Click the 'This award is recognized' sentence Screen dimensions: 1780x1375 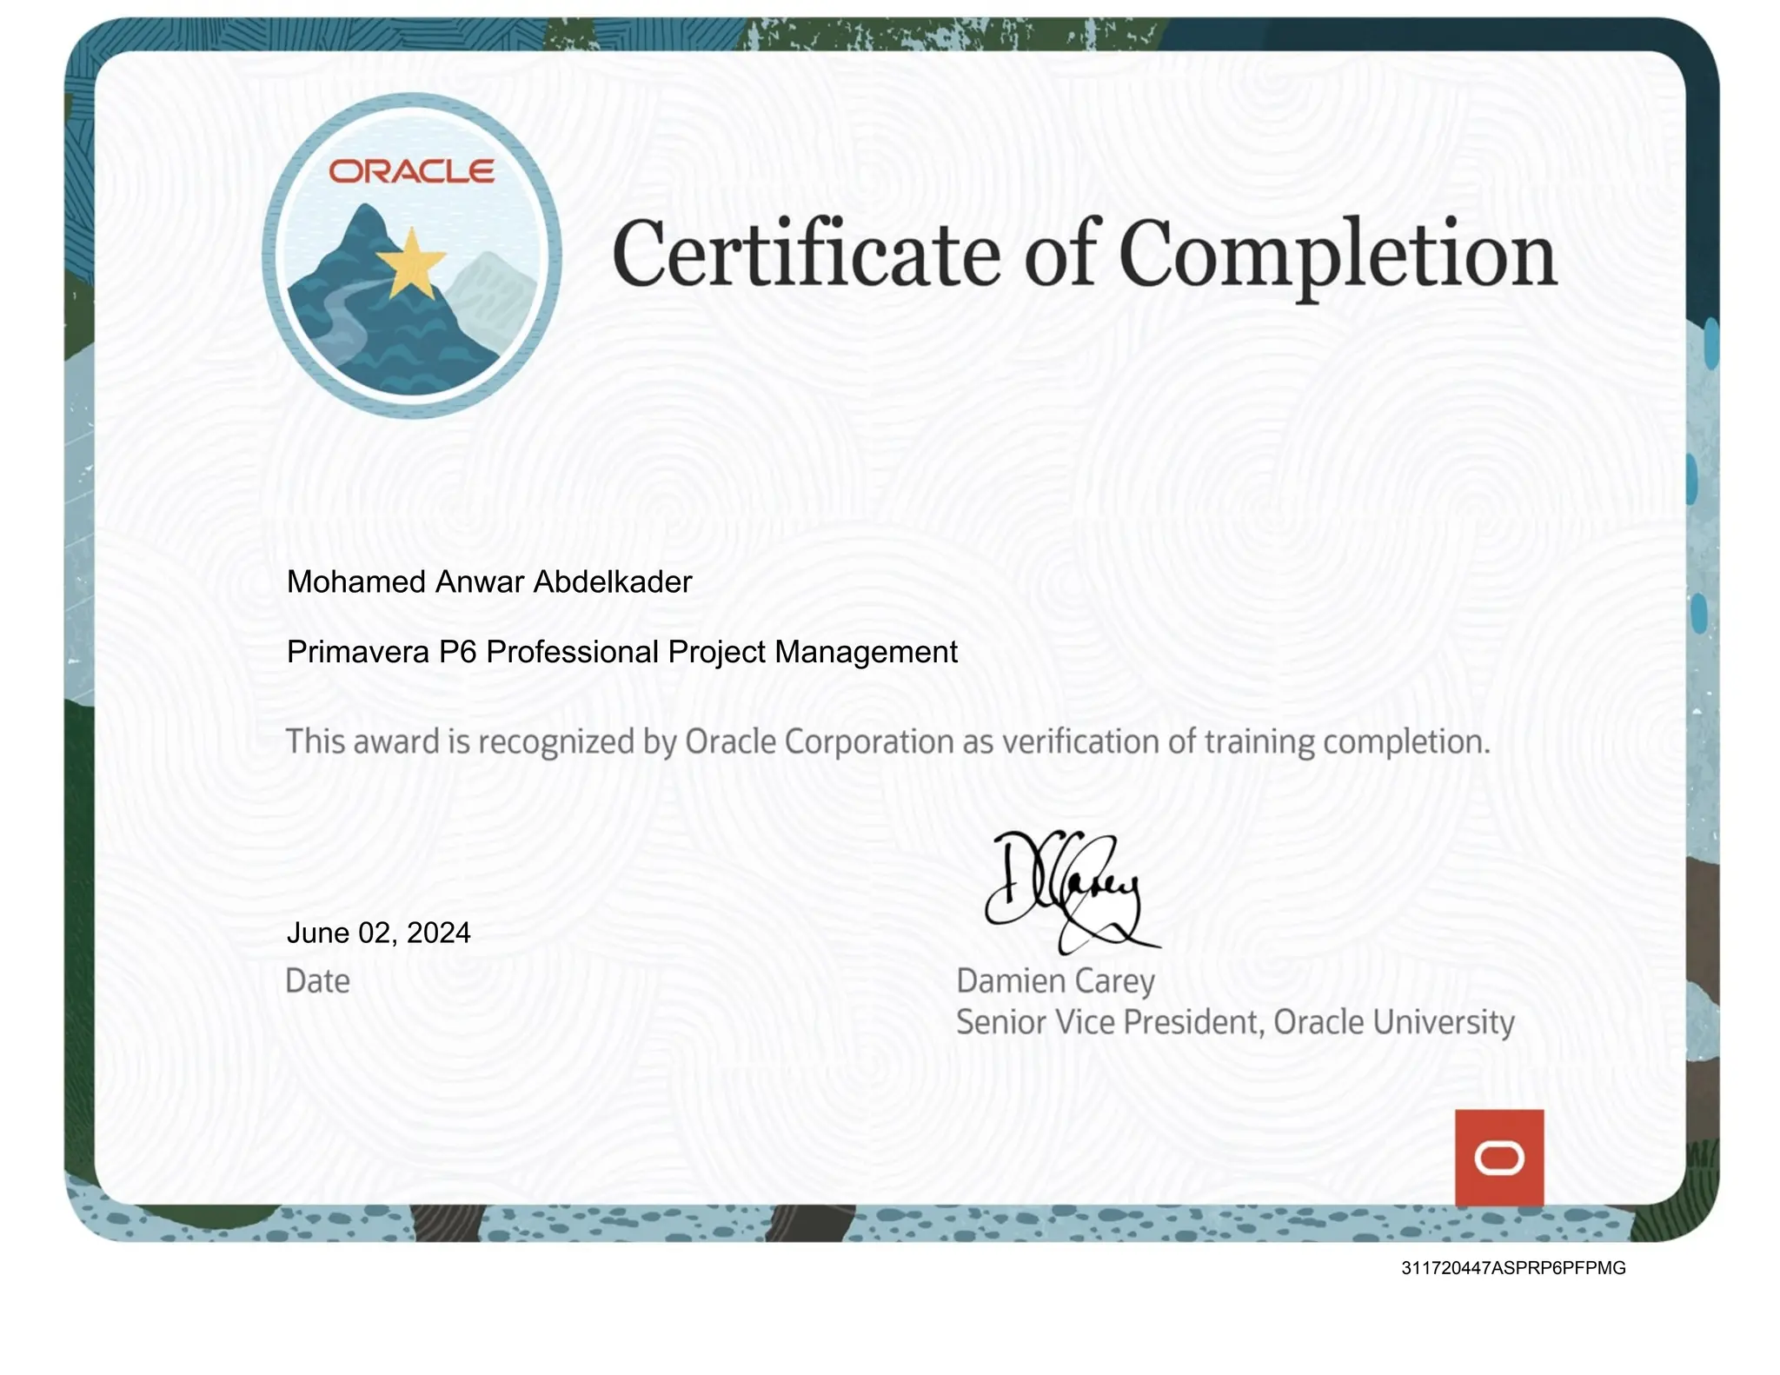888,742
